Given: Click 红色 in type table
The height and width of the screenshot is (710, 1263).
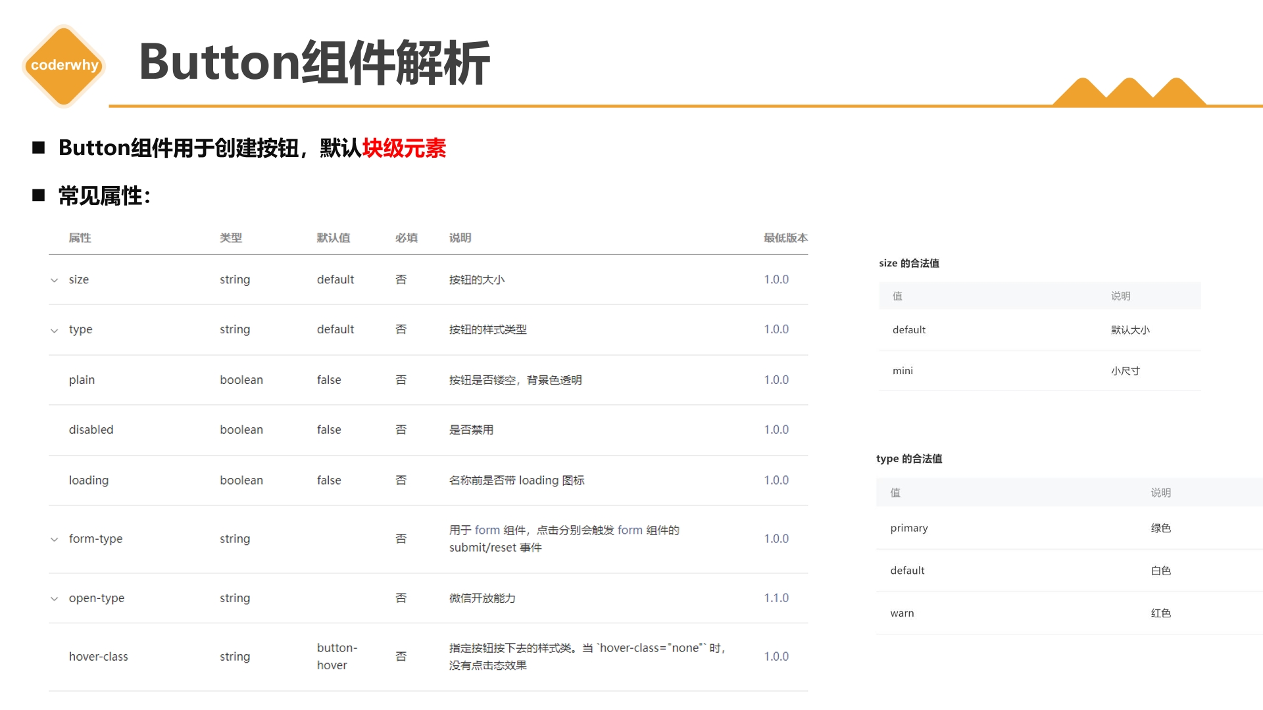Looking at the screenshot, I should click(1161, 613).
